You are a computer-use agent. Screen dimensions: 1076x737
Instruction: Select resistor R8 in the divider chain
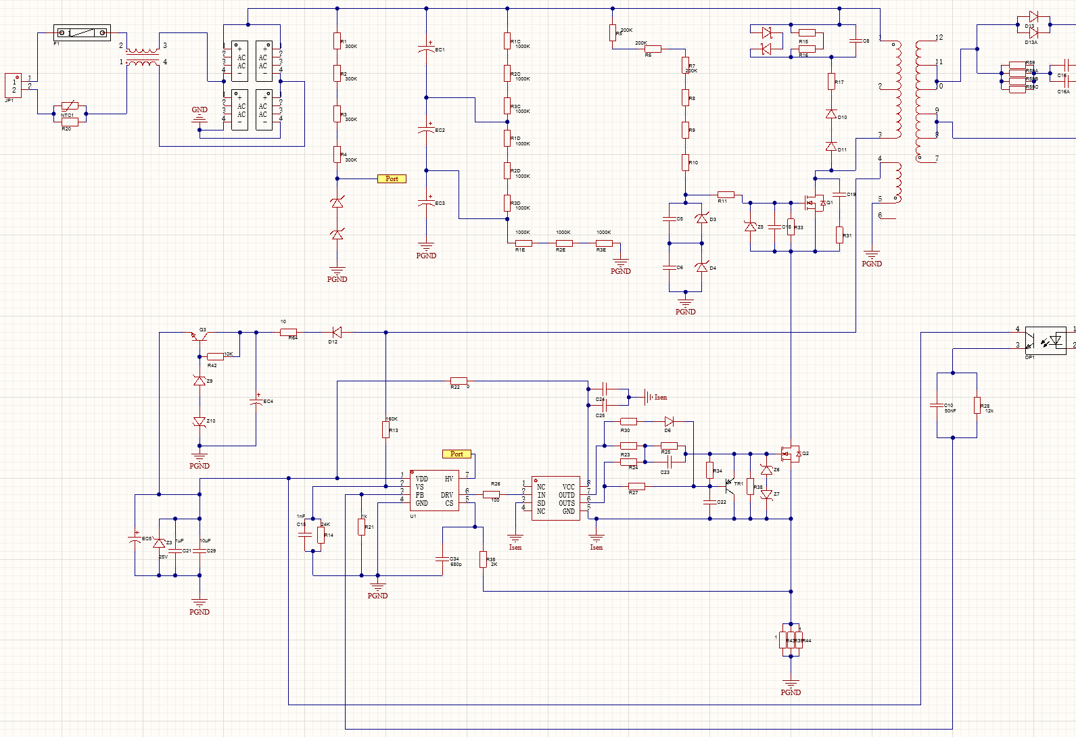point(685,97)
